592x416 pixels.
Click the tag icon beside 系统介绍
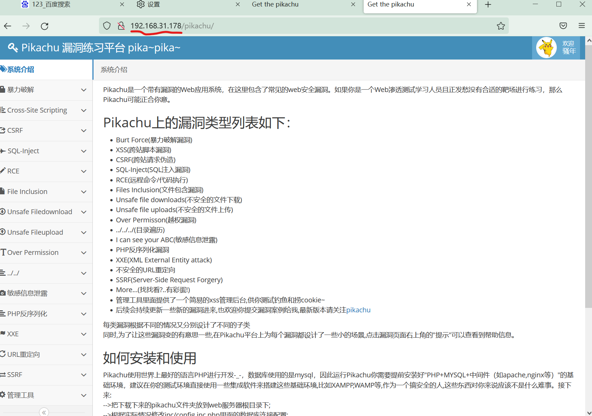tap(3, 69)
